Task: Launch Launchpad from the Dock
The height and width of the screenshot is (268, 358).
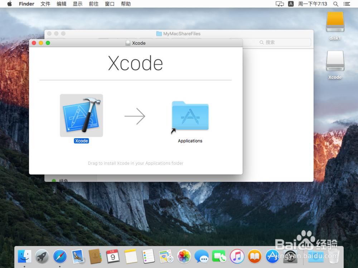Action: coord(42,256)
